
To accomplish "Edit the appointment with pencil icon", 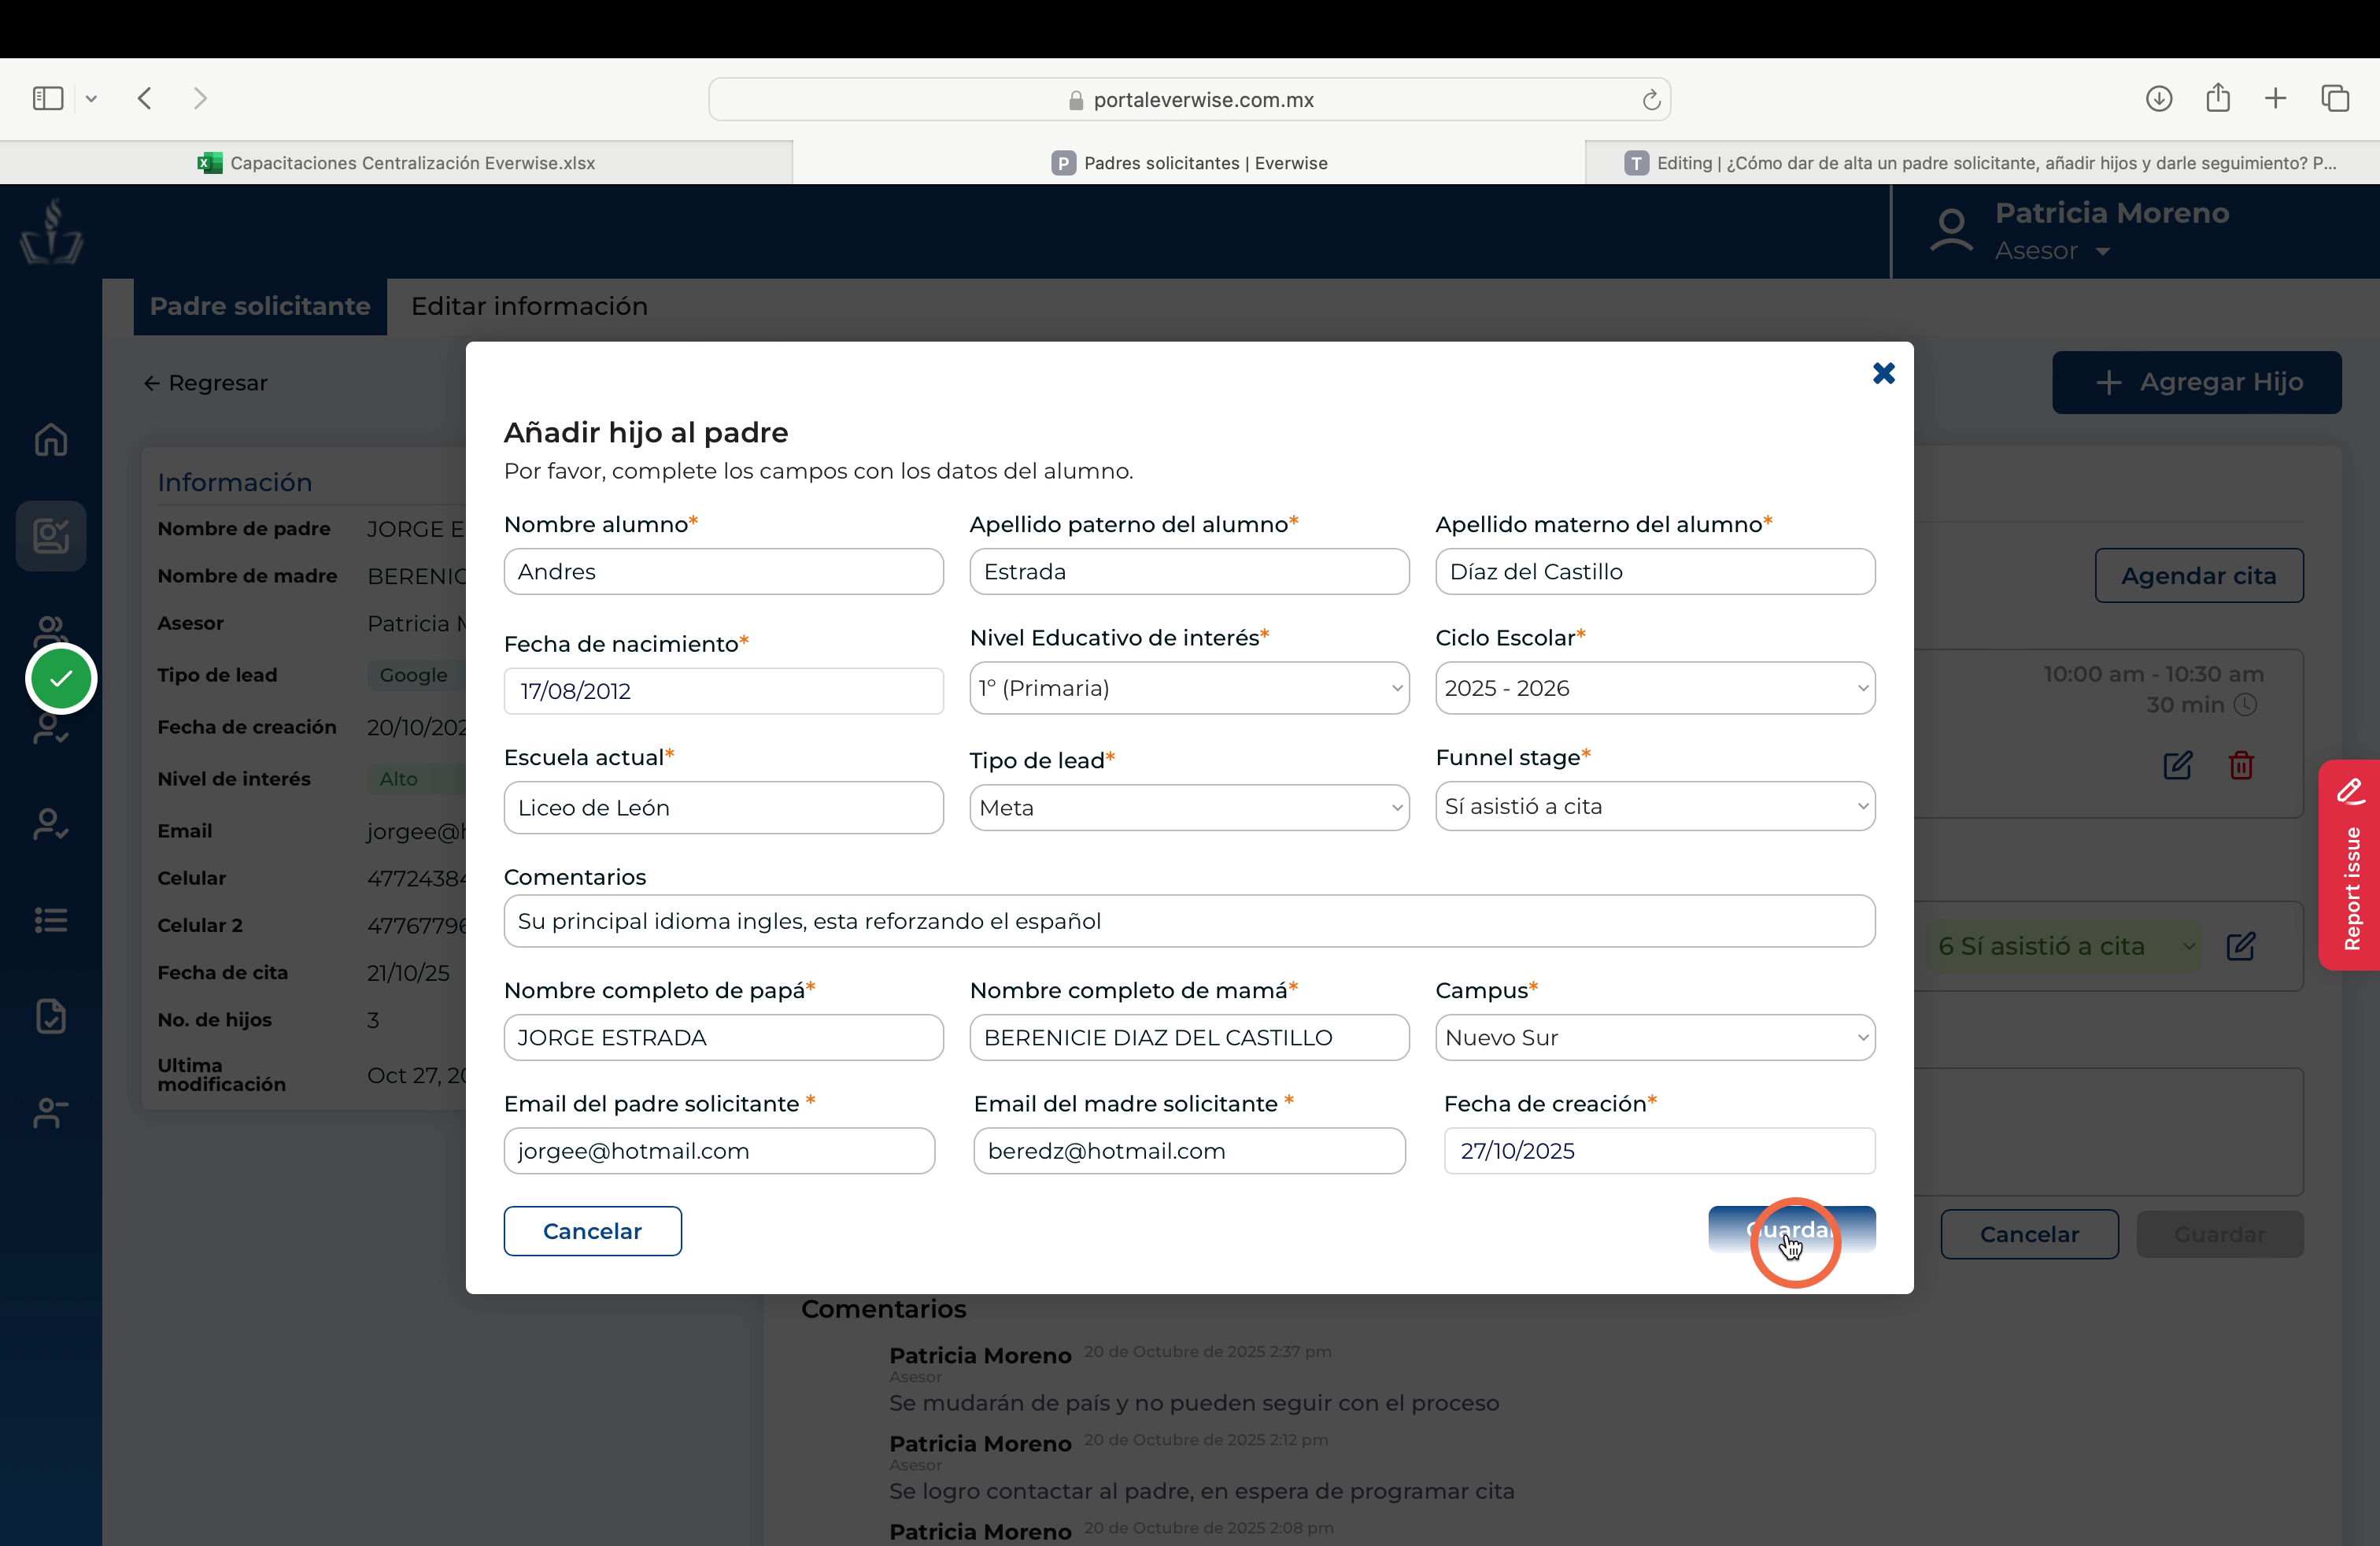I will click(x=2178, y=765).
